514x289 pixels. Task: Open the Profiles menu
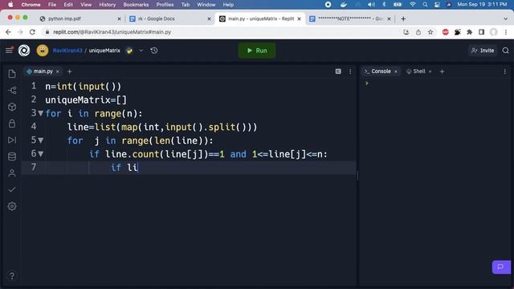pyautogui.click(x=165, y=5)
